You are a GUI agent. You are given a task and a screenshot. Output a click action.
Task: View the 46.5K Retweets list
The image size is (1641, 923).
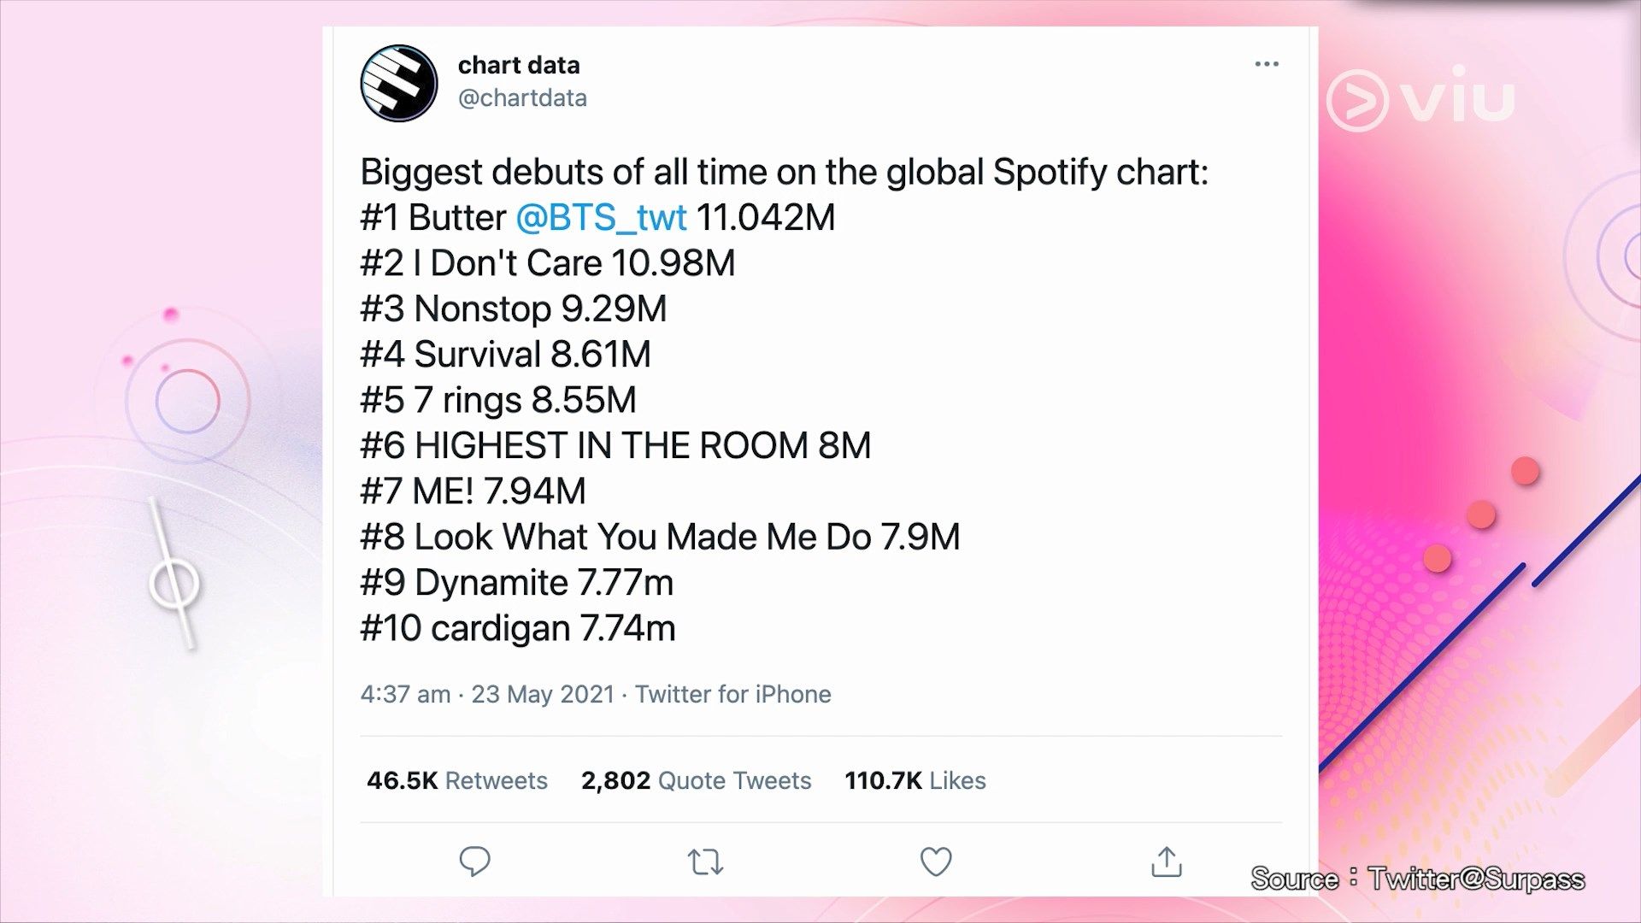pos(457,780)
